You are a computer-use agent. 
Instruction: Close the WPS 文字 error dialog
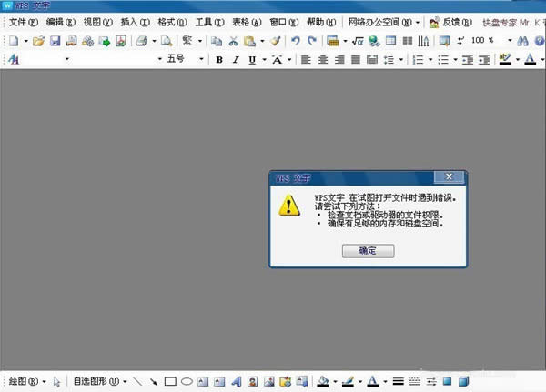point(448,176)
